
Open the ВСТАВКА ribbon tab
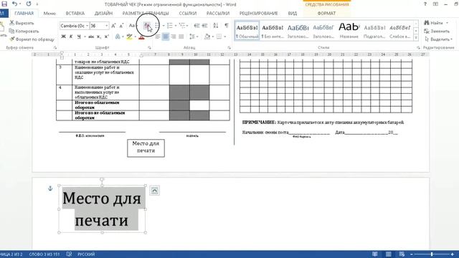tap(75, 13)
